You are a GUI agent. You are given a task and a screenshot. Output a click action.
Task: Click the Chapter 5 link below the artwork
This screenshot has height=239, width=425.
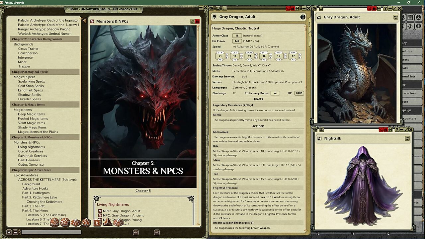(x=143, y=191)
